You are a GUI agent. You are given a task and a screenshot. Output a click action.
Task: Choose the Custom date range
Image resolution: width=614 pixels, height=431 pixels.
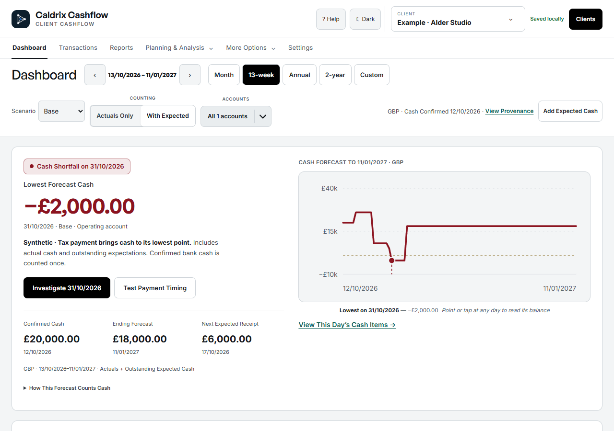[x=372, y=75]
